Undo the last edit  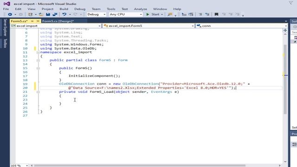pos(65,14)
